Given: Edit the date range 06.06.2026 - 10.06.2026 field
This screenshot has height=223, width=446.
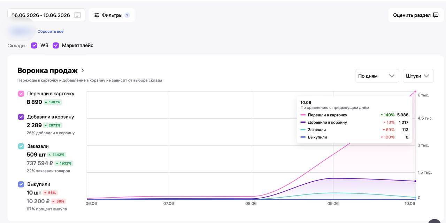Looking at the screenshot, I should pyautogui.click(x=46, y=15).
